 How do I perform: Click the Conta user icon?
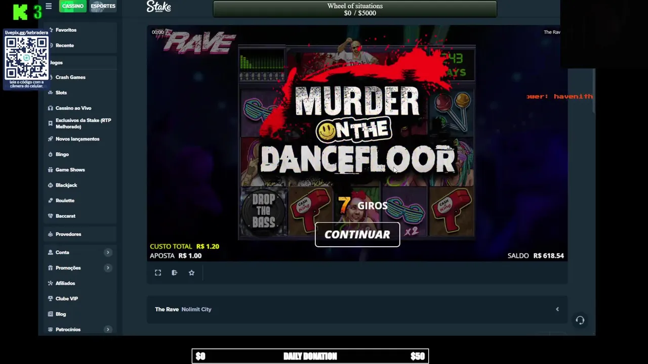tap(51, 252)
